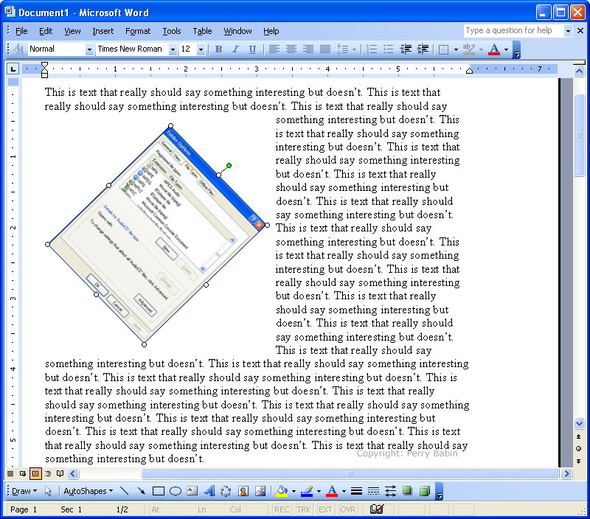Center the paragraph text

coord(291,49)
